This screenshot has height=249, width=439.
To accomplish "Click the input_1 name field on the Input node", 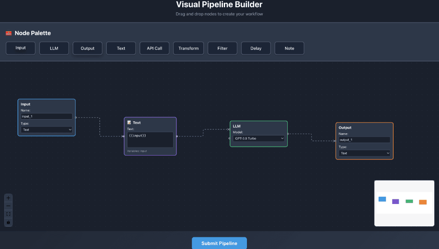I will point(46,116).
